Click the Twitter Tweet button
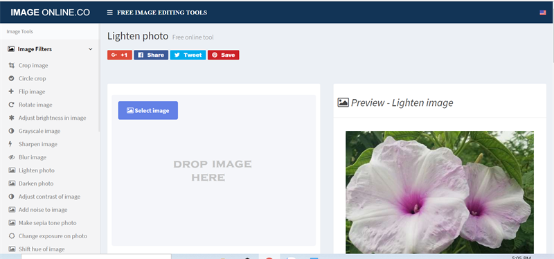554x259 pixels. [x=188, y=55]
